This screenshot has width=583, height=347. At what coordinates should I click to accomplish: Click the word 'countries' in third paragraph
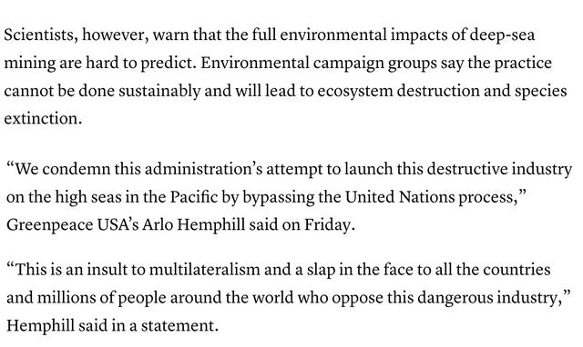(517, 270)
